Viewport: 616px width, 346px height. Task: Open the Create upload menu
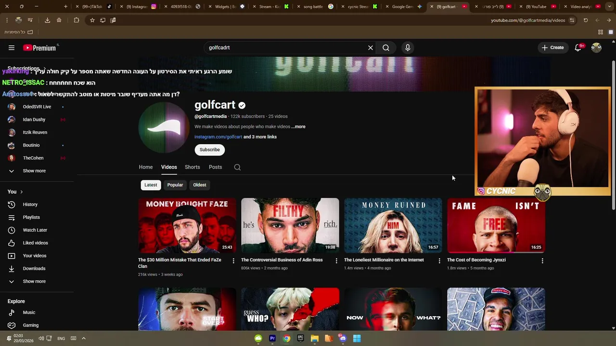pyautogui.click(x=552, y=48)
